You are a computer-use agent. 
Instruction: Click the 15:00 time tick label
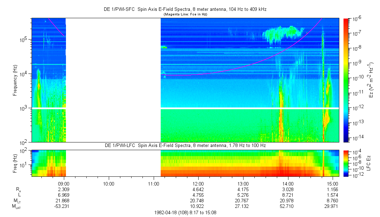point(333,183)
